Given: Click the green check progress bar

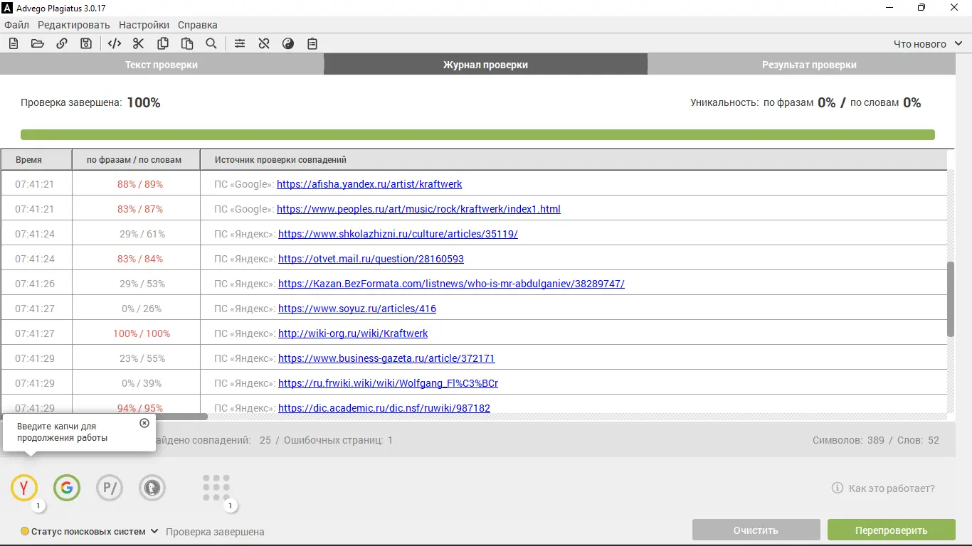Looking at the screenshot, I should point(477,135).
